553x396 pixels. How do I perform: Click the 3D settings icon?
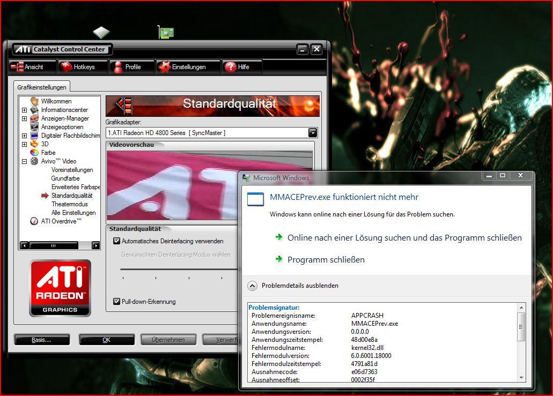[34, 144]
